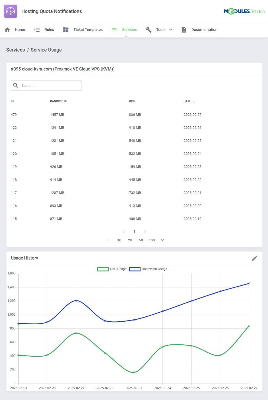Click bandwidth data point for 2025-02-24
Screen dimensions: 268x400
click(163, 311)
